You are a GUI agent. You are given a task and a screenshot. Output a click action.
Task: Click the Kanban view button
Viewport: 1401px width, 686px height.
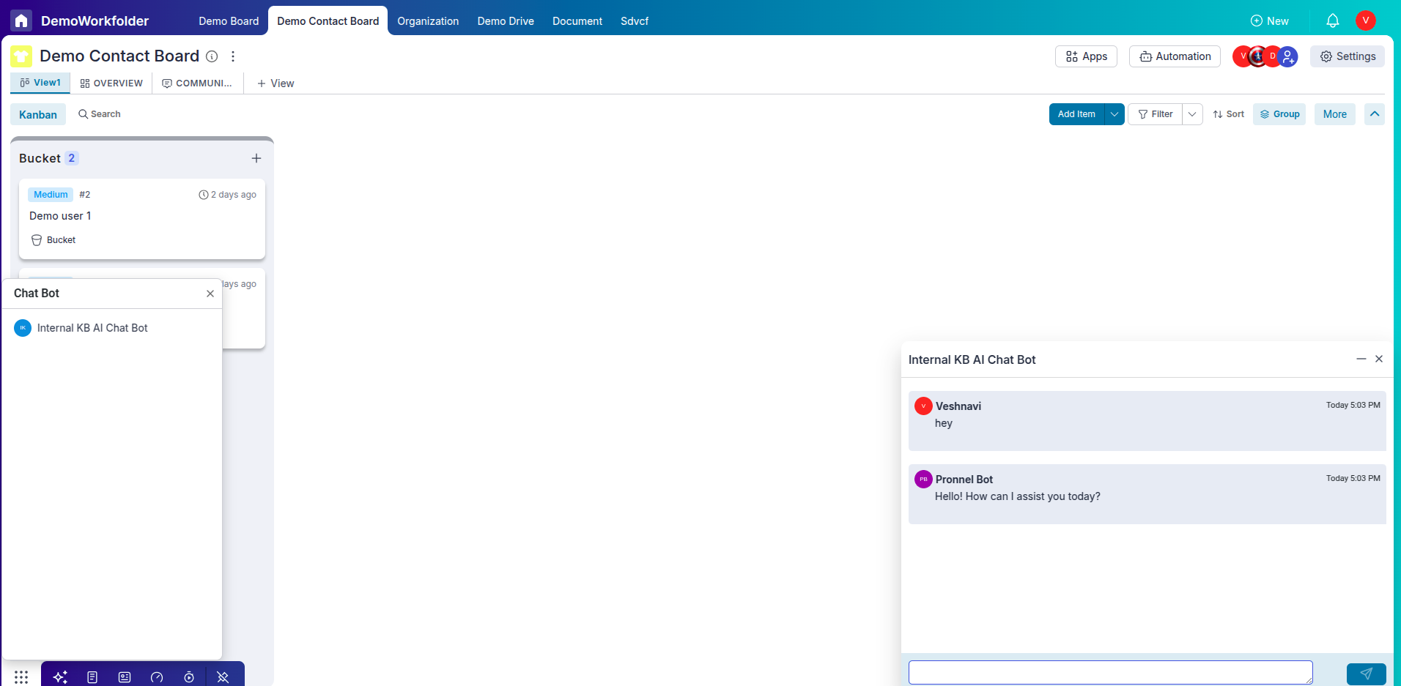point(38,114)
